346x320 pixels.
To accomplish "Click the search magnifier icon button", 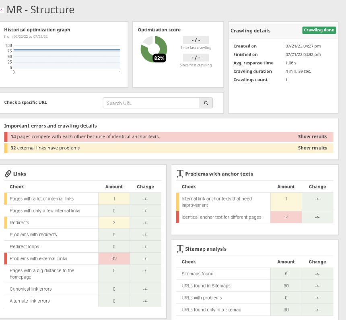I will 206,103.
